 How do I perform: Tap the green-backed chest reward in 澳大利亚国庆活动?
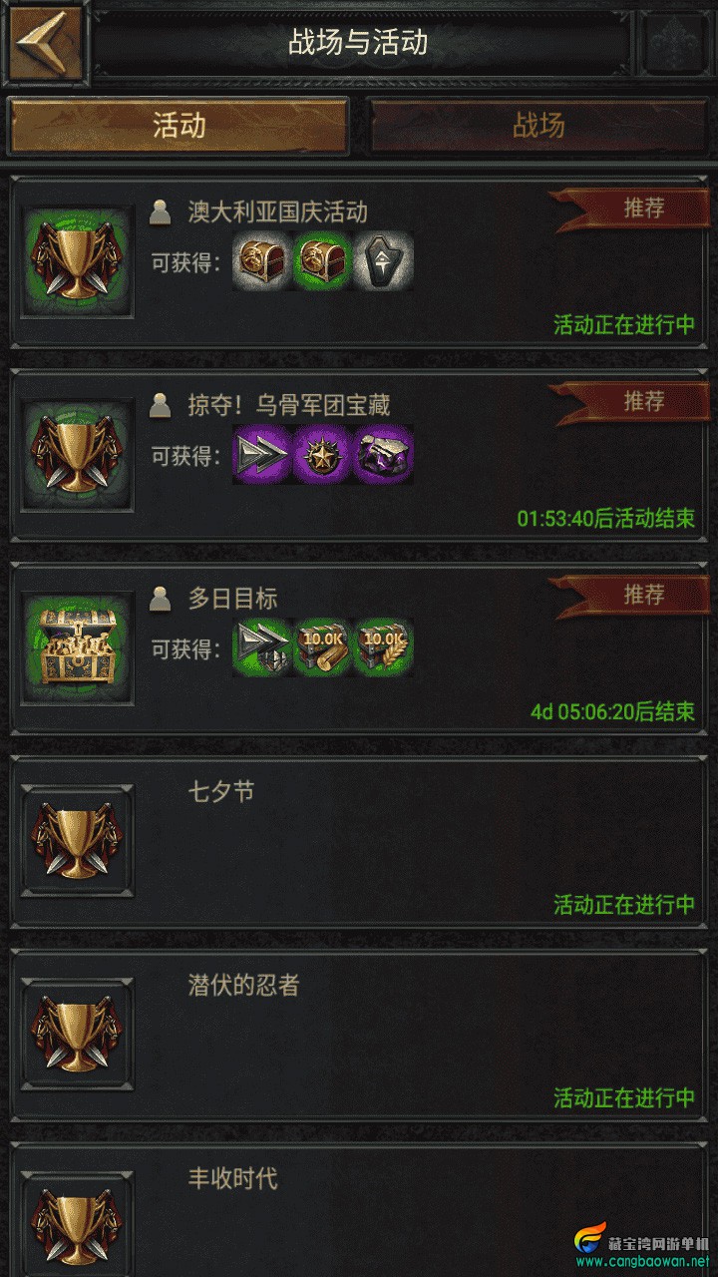pos(323,261)
